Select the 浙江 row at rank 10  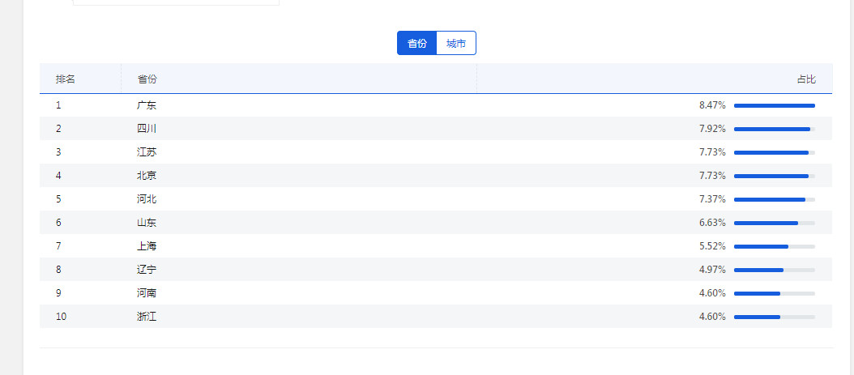coord(147,317)
